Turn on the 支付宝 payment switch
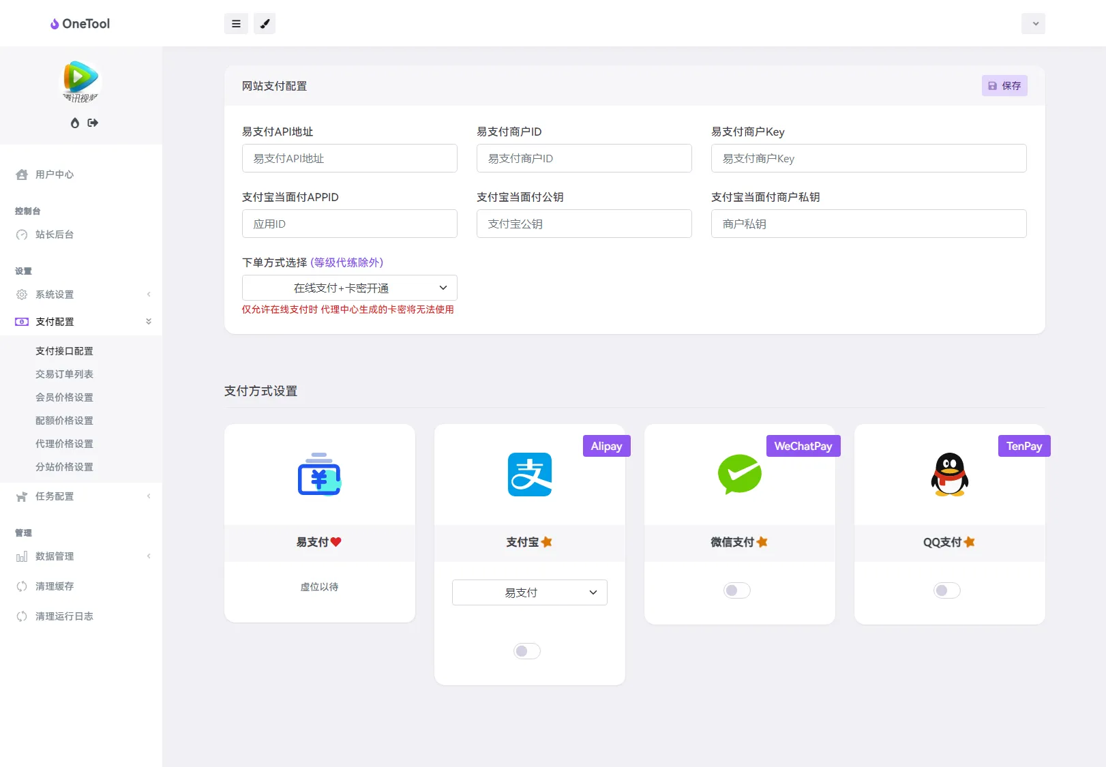Screen dimensions: 1106x767 tap(526, 651)
